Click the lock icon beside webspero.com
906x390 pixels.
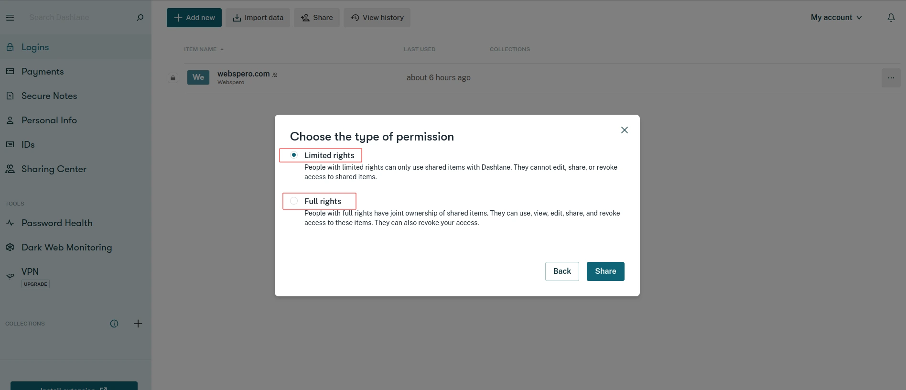tap(173, 78)
